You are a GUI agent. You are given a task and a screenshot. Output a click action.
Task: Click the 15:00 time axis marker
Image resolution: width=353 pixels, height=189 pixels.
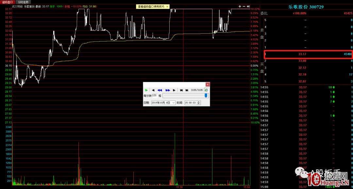[x=246, y=187]
